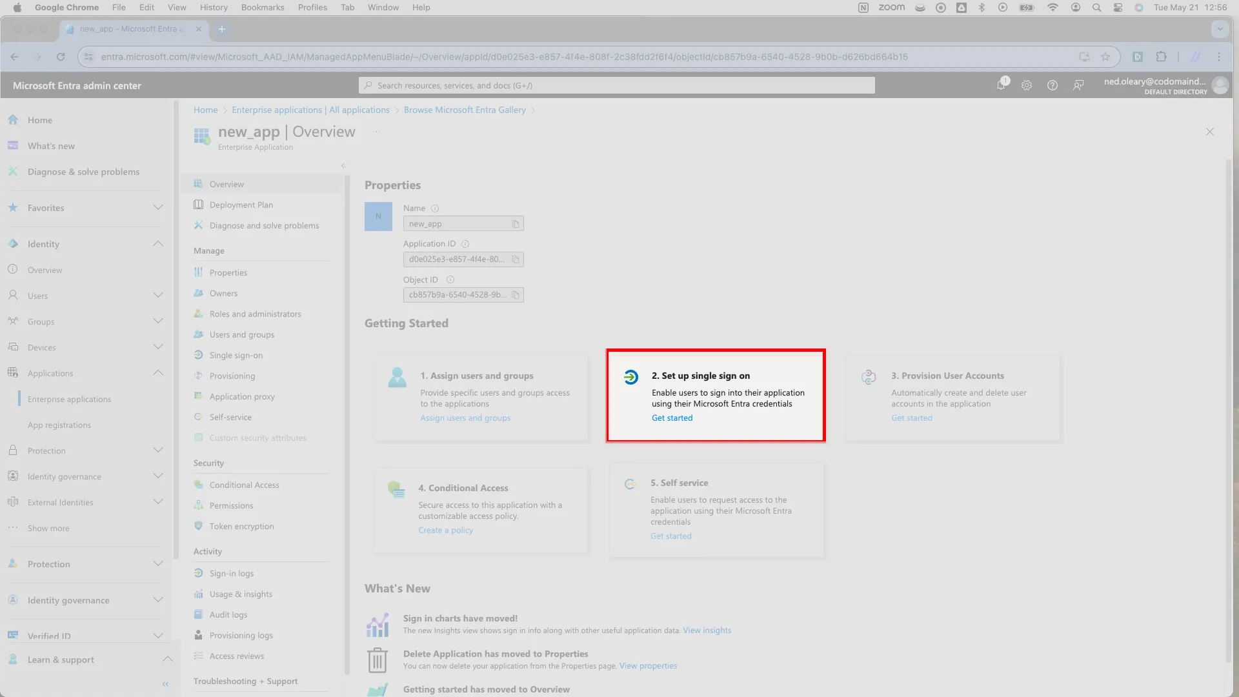Viewport: 1239px width, 697px height.
Task: Show info tooltip for Application ID
Action: (x=465, y=244)
